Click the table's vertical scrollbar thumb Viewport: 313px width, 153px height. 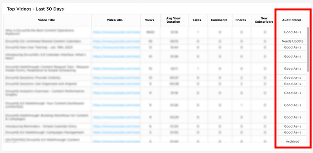pos(308,49)
